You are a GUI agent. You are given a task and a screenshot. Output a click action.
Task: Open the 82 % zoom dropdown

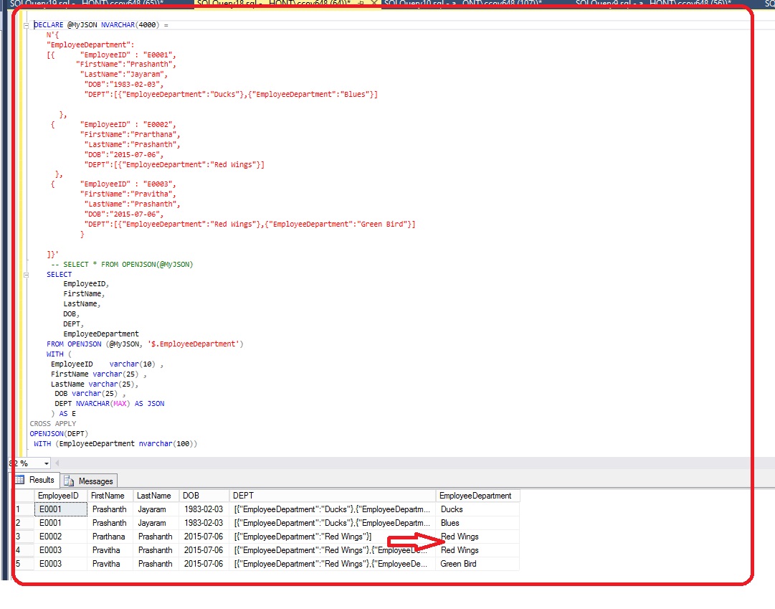(46, 463)
